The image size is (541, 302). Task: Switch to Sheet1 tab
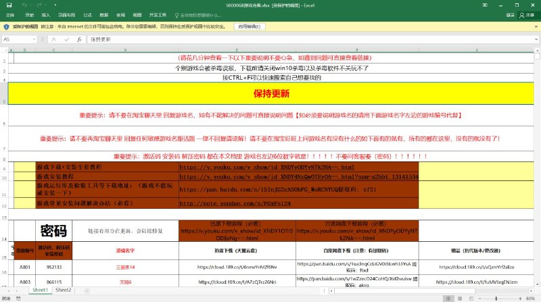(x=40, y=291)
